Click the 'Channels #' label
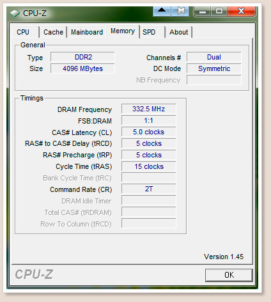Screen dimensions: 271x302 (164, 58)
